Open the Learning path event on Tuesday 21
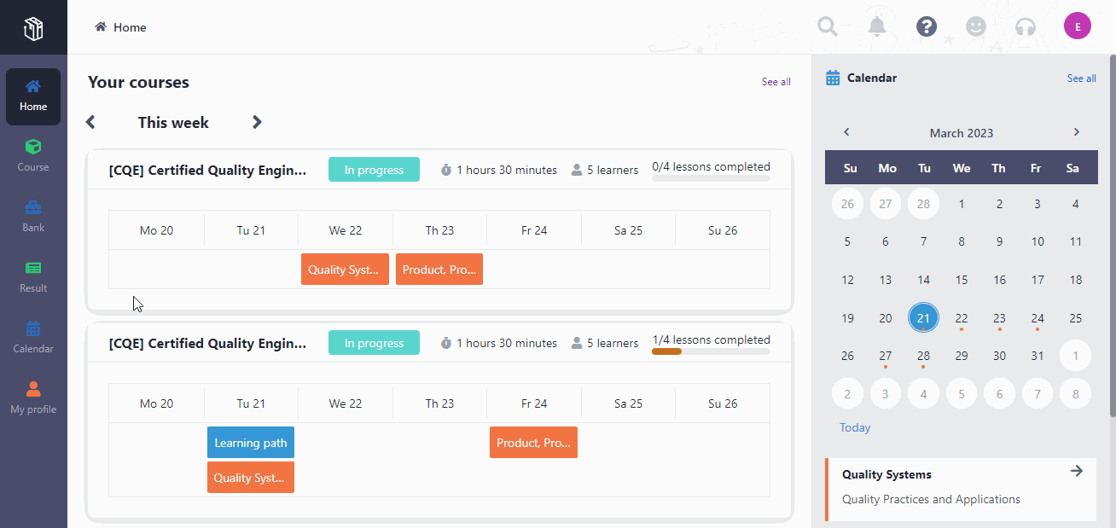The width and height of the screenshot is (1116, 528). 250,442
